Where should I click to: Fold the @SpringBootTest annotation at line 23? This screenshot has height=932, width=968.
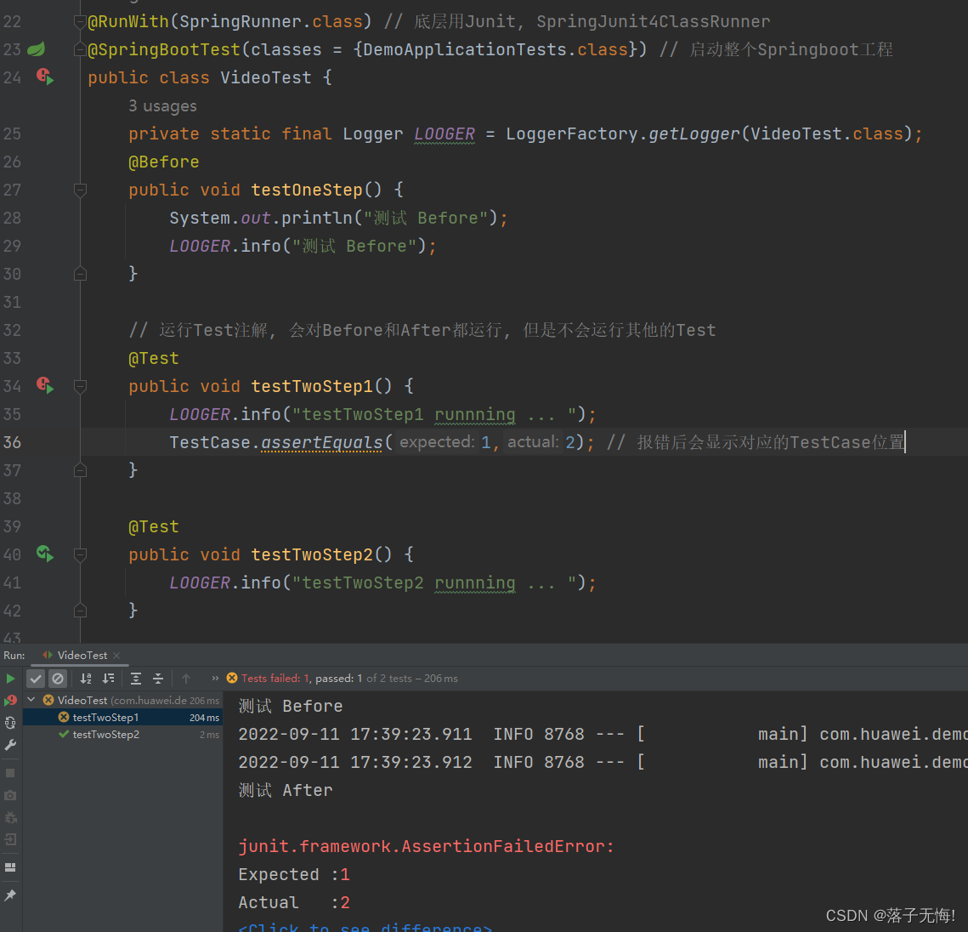click(x=80, y=49)
